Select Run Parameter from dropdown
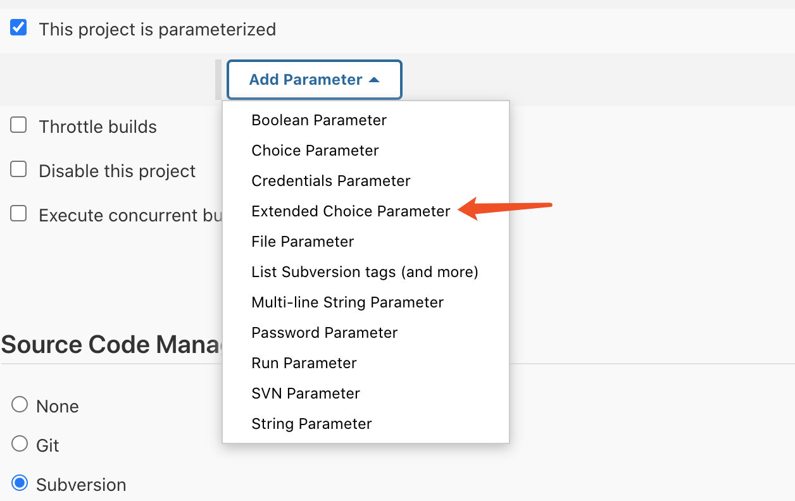Image resolution: width=795 pixels, height=501 pixels. (x=304, y=363)
